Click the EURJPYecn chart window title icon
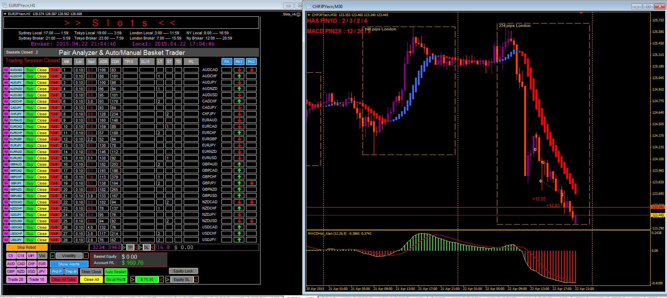The width and height of the screenshot is (667, 298). [x=5, y=5]
